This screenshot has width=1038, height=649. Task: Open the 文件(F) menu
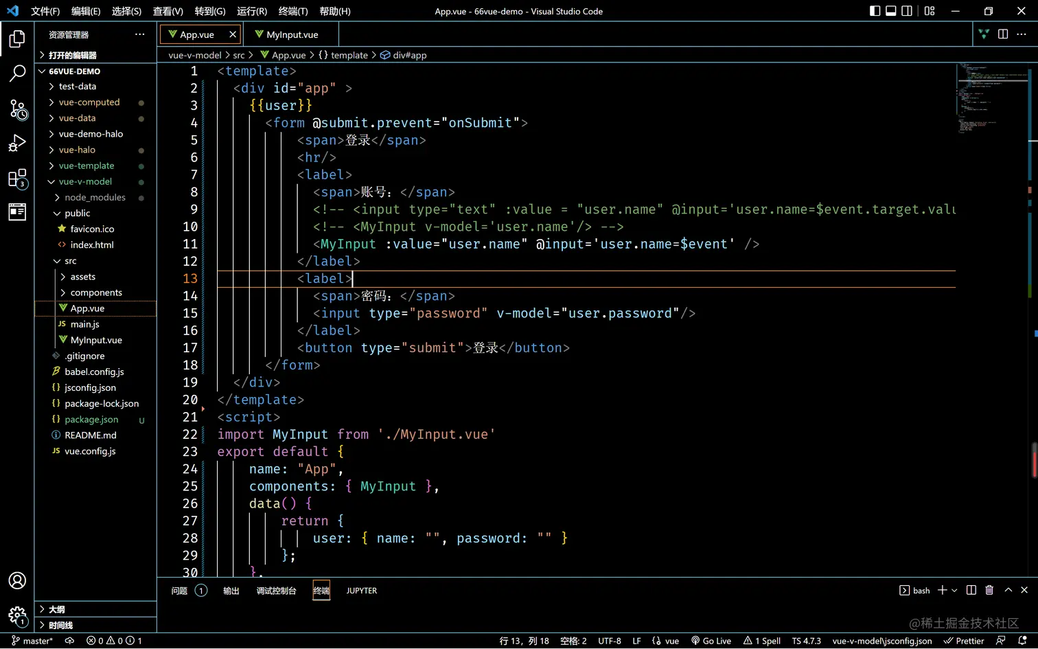45,11
